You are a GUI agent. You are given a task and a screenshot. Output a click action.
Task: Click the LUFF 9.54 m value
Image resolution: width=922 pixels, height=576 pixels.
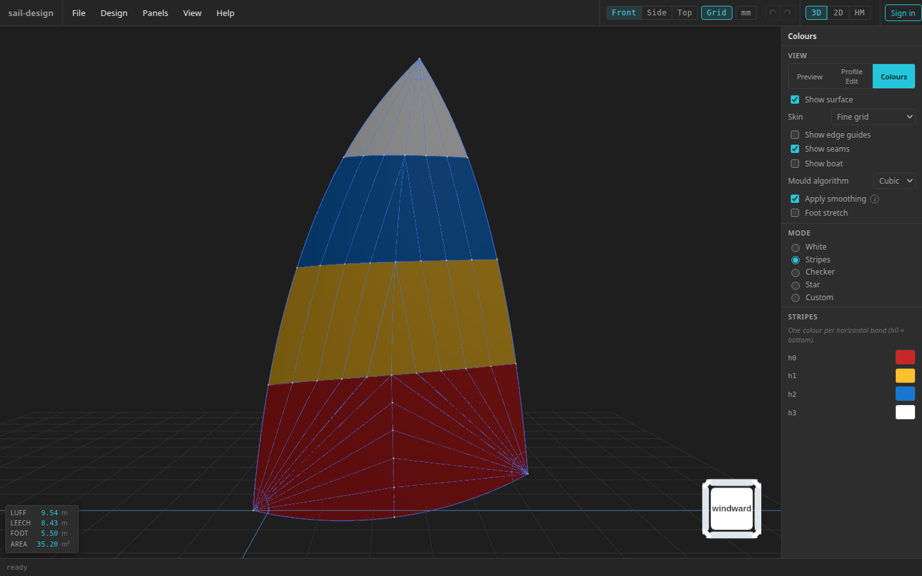[x=49, y=513]
